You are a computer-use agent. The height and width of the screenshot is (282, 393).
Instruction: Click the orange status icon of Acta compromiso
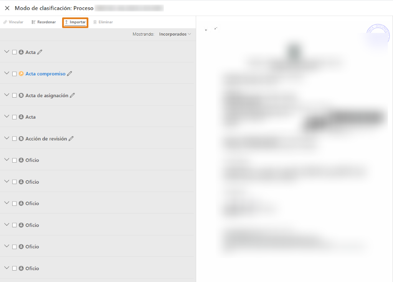[x=21, y=74]
